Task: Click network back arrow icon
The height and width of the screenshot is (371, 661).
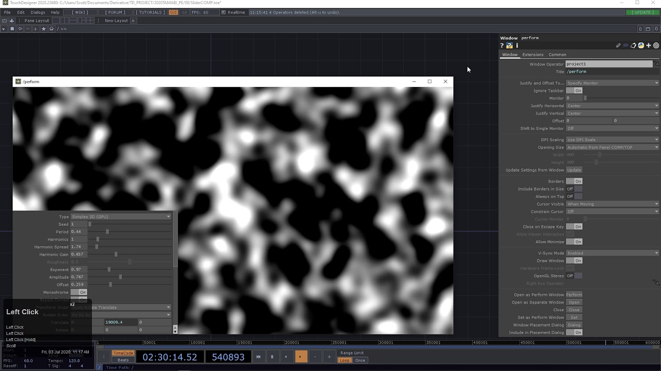Action: pos(20,29)
